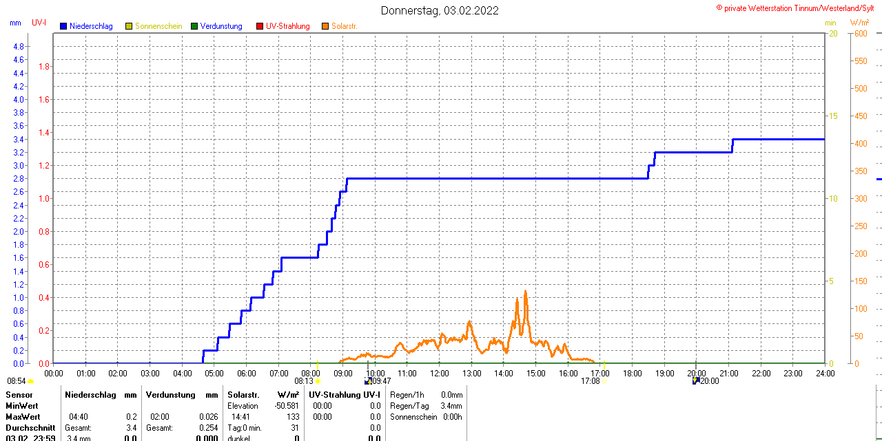Screen dimensions: 882x441
Task: Click the sun icon beside 08:54
Action: [31, 381]
